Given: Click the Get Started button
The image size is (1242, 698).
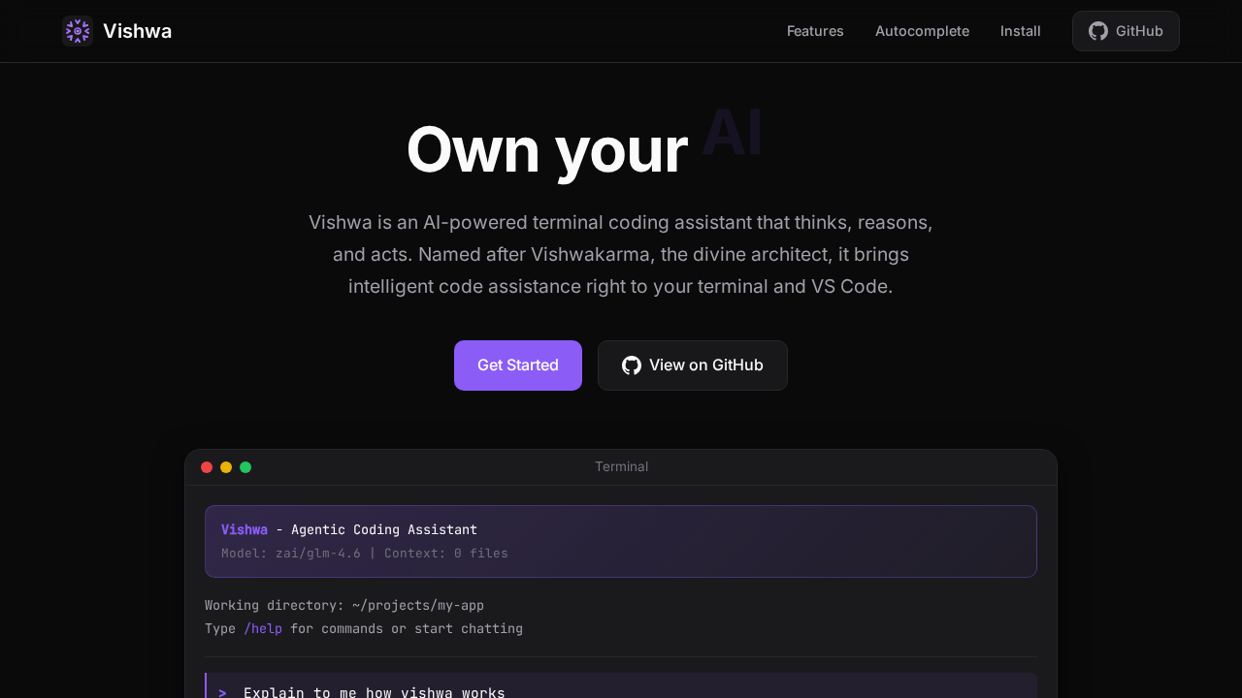Looking at the screenshot, I should (517, 365).
